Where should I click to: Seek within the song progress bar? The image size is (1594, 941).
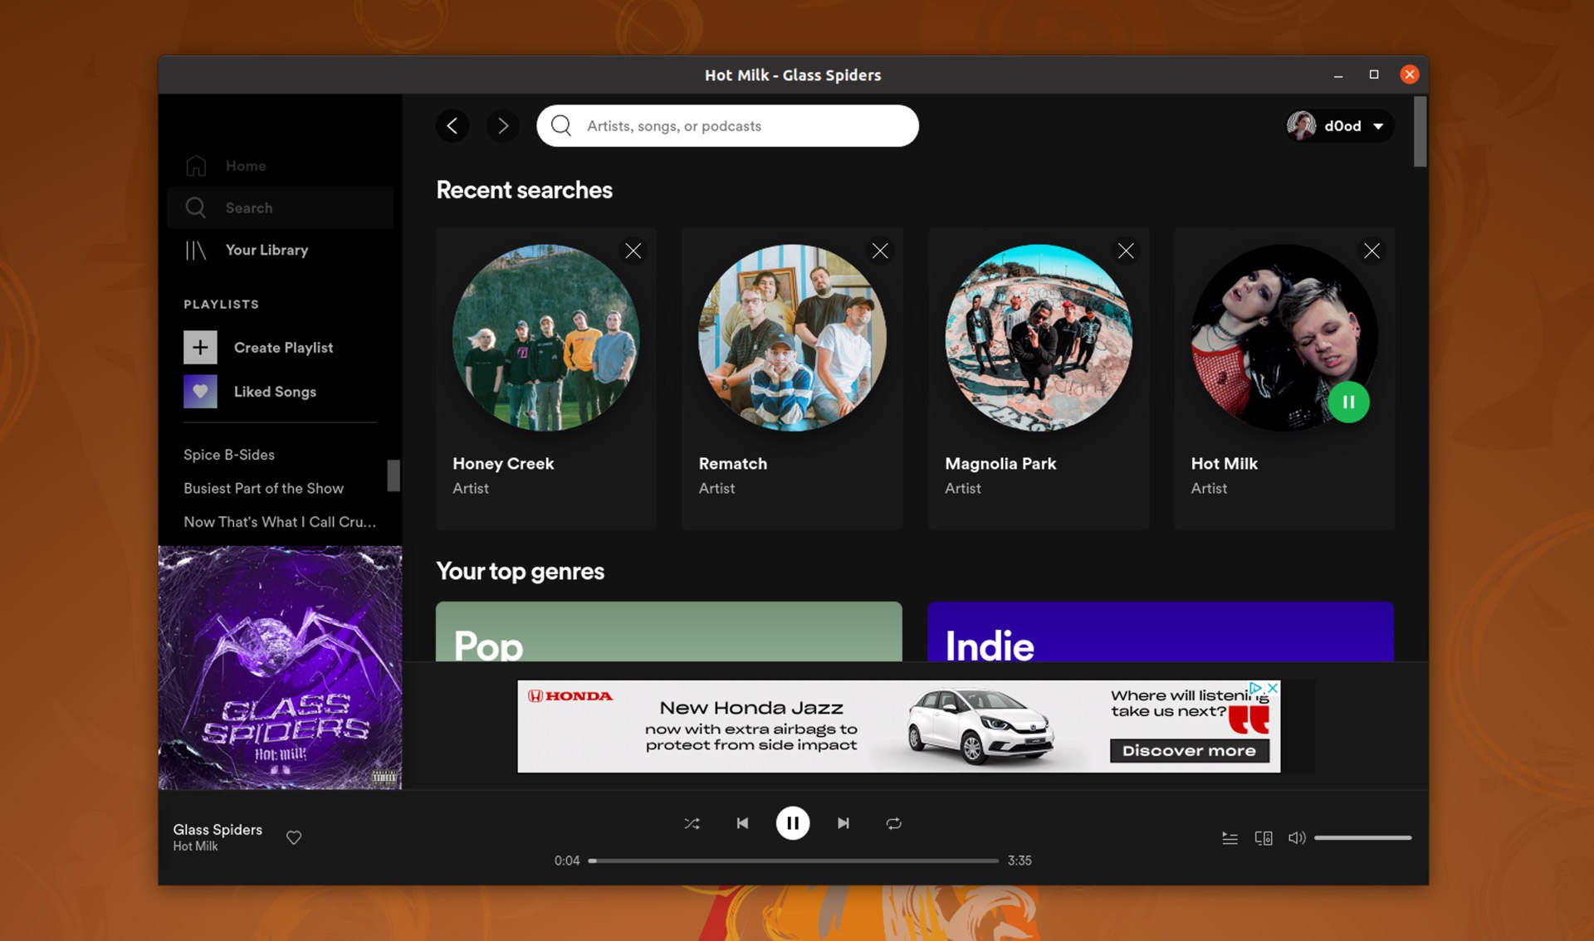tap(793, 861)
